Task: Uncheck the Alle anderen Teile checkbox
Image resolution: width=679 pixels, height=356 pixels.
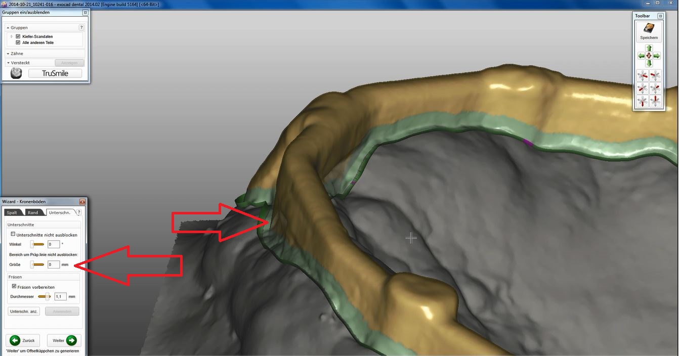Action: coord(18,42)
